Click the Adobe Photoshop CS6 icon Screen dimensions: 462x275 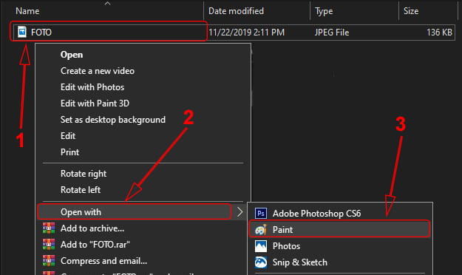click(261, 213)
